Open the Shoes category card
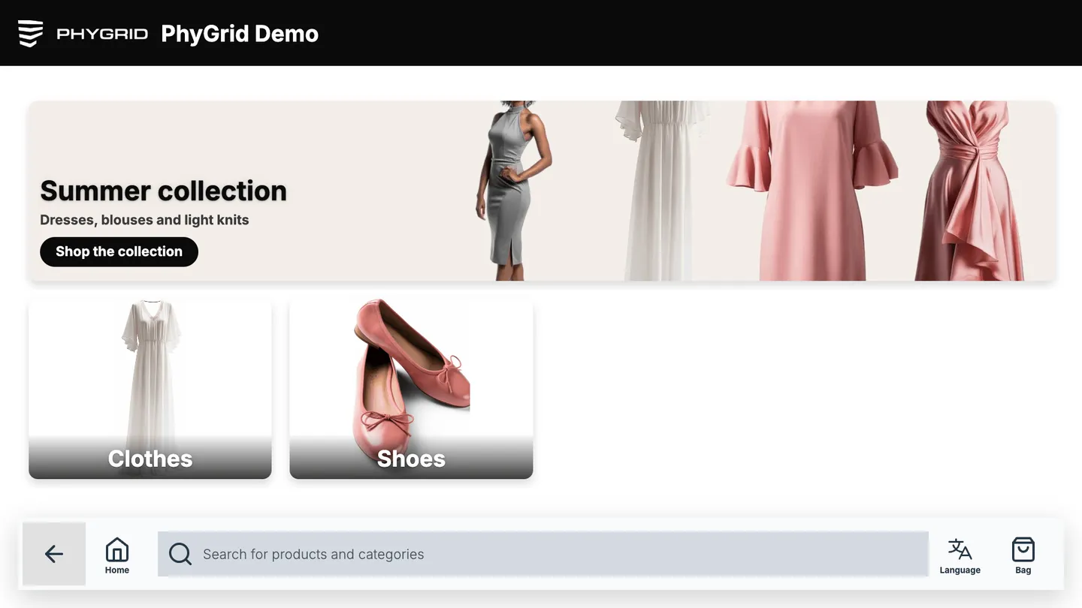 [x=411, y=389]
